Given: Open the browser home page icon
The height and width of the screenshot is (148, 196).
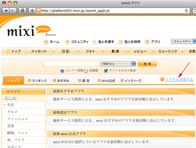Looking at the screenshot, I should click(x=22, y=11).
